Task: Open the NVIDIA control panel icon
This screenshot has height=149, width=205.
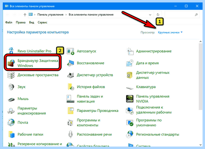Action: 130,99
